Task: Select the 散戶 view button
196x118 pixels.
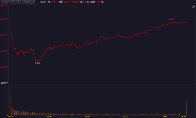Action: click(12, 2)
